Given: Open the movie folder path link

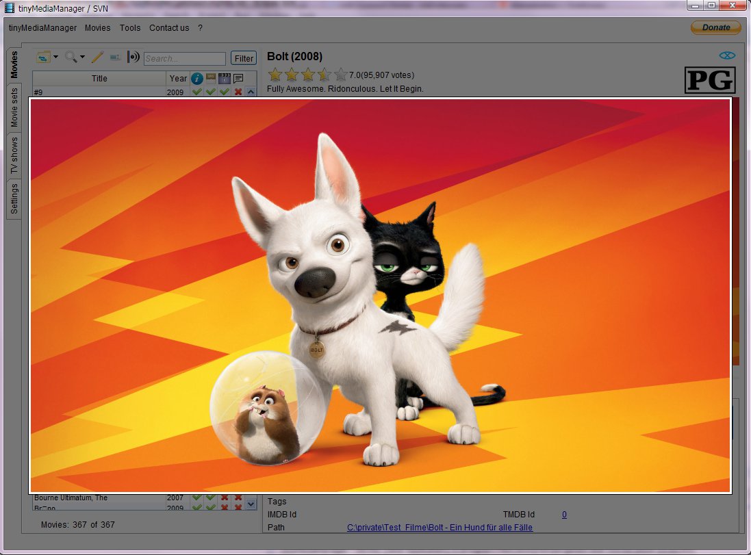Looking at the screenshot, I should (x=440, y=527).
